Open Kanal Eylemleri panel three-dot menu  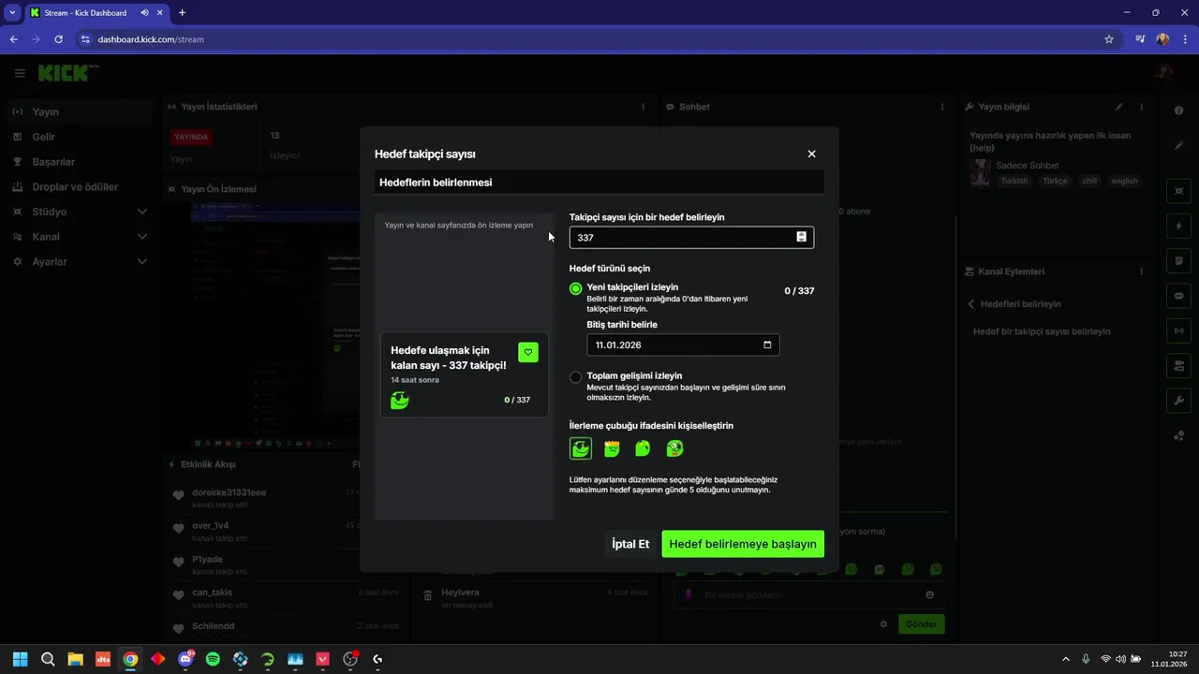(1141, 271)
